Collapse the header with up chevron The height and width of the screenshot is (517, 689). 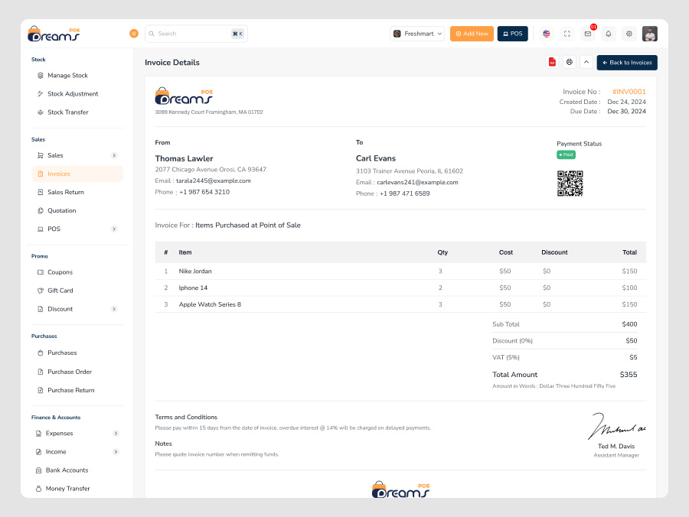tap(586, 62)
